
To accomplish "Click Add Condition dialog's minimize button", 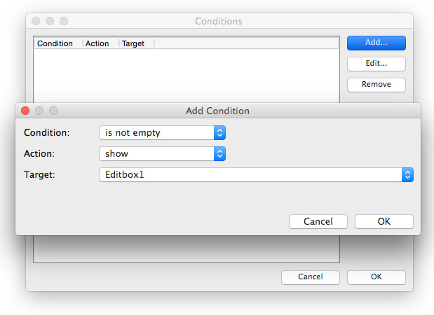I will coord(39,111).
